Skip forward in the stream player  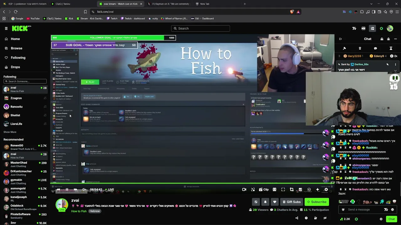click(x=75, y=189)
